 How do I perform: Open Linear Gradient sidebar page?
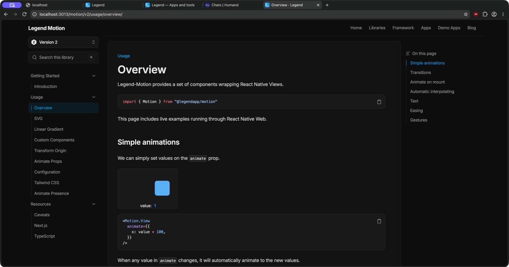pos(49,129)
